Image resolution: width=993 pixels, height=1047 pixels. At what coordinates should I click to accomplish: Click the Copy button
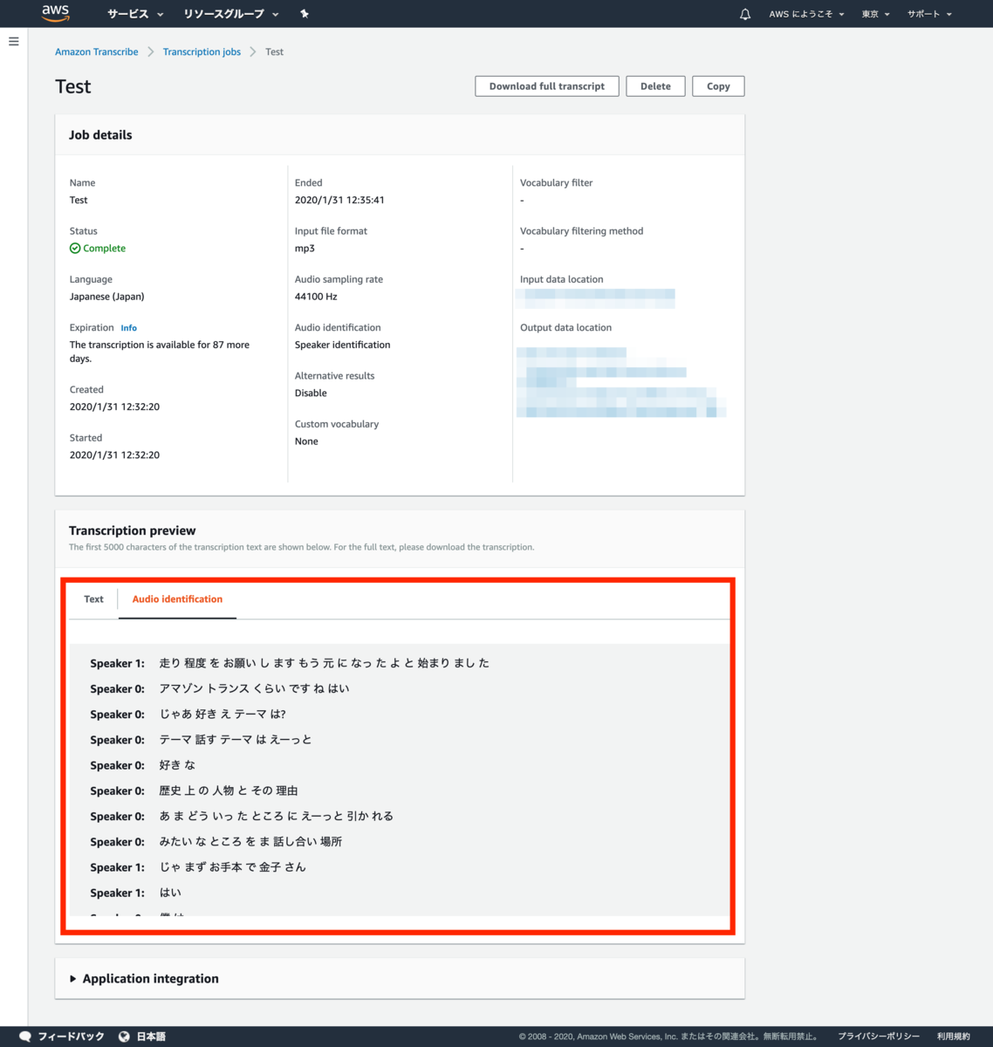click(718, 86)
